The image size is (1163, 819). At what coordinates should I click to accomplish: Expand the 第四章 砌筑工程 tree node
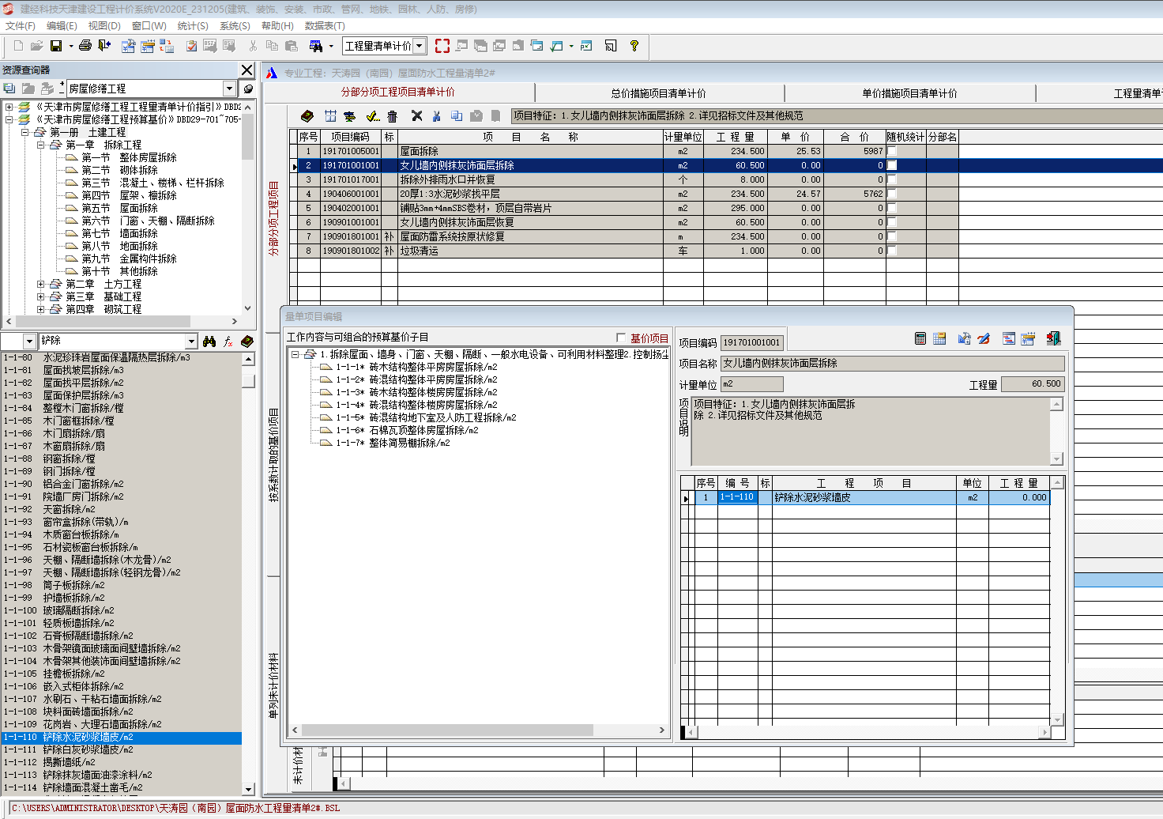click(x=41, y=309)
